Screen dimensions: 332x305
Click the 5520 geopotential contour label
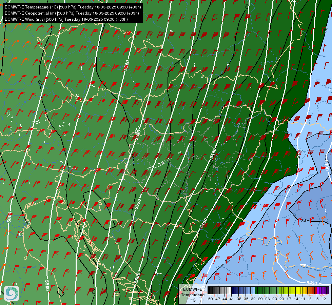click(x=138, y=204)
